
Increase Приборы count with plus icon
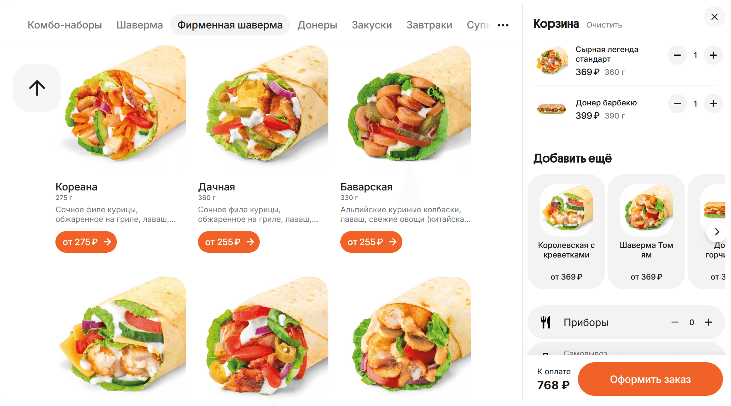(x=709, y=322)
